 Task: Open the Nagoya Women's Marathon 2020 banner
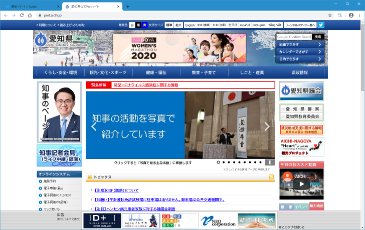tap(179, 48)
